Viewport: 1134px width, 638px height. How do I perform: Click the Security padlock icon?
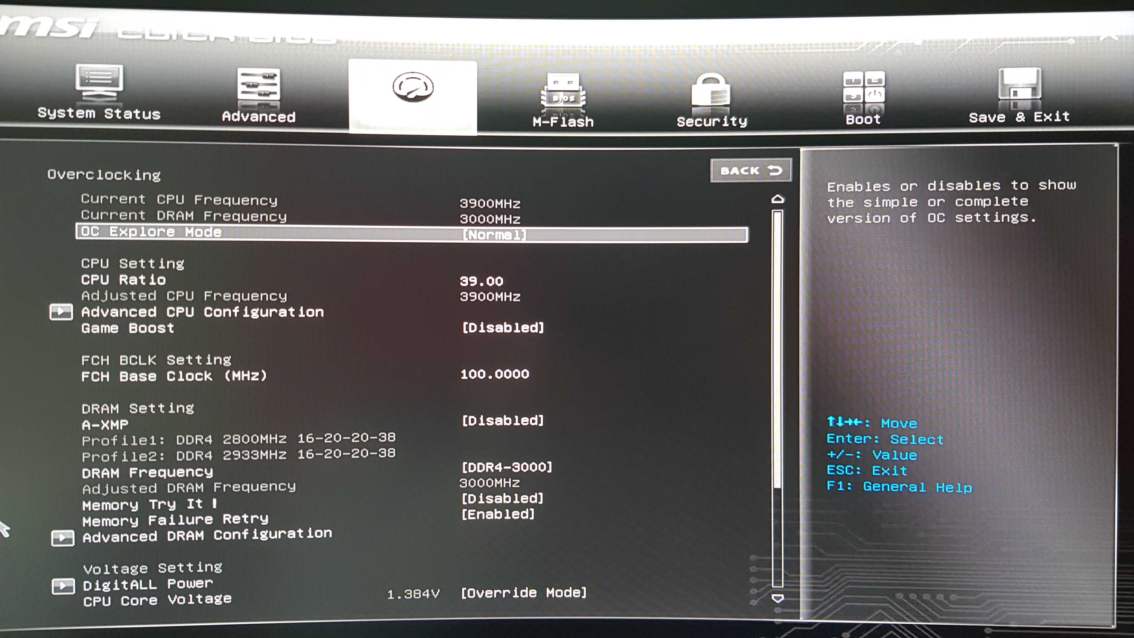click(711, 90)
